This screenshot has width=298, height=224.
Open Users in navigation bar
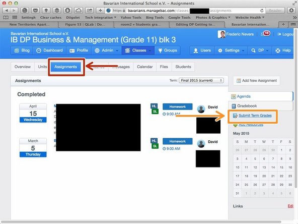coord(202,50)
